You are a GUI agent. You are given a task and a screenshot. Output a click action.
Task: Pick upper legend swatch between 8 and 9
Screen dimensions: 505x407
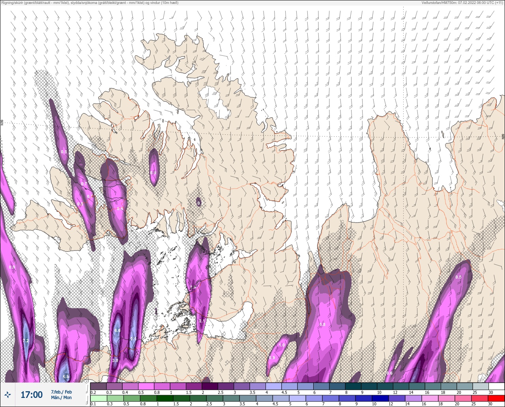point(353,386)
